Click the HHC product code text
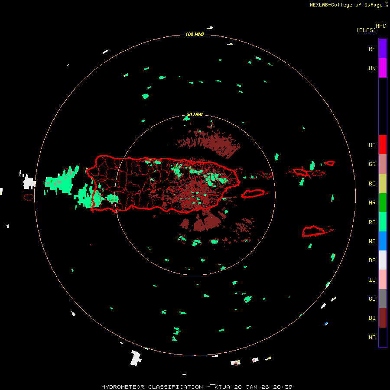The height and width of the screenshot is (390, 390). pos(380,26)
